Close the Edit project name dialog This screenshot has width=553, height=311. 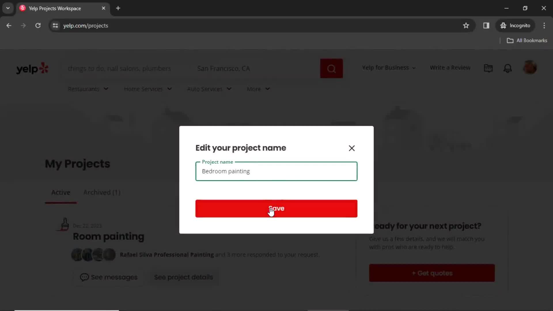pyautogui.click(x=352, y=148)
